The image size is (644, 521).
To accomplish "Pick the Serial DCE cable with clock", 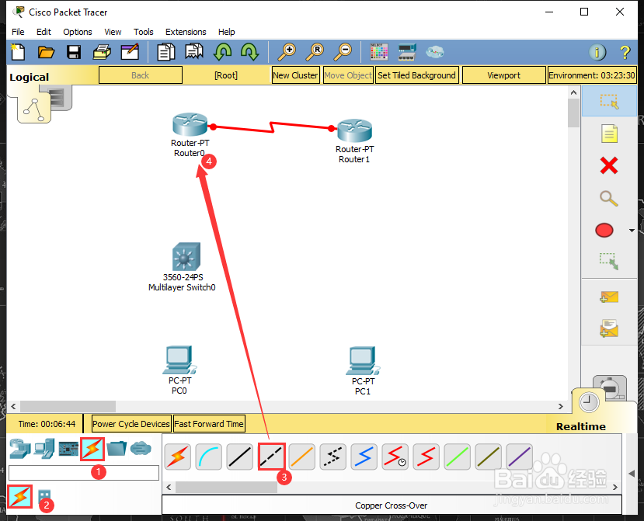I will [x=395, y=457].
